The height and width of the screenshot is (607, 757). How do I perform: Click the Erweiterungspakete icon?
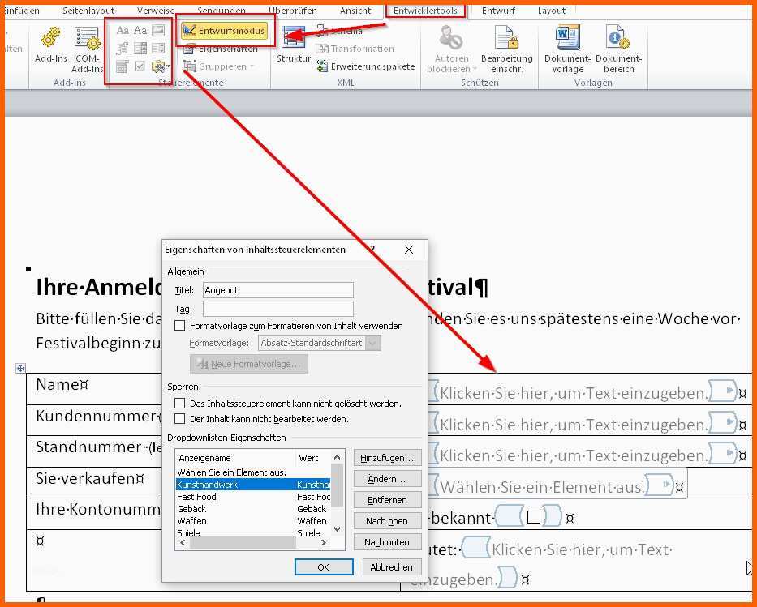pos(323,66)
